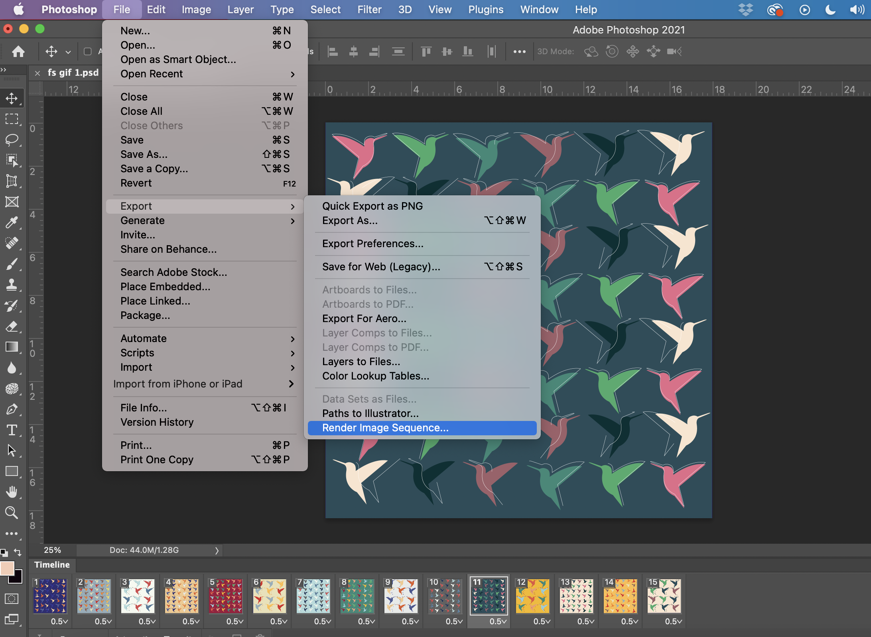Click the foreground color swatch

[6, 568]
